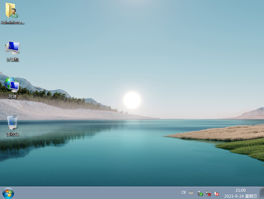Open the Windows Start menu orb
This screenshot has width=264, height=199.
click(8, 193)
